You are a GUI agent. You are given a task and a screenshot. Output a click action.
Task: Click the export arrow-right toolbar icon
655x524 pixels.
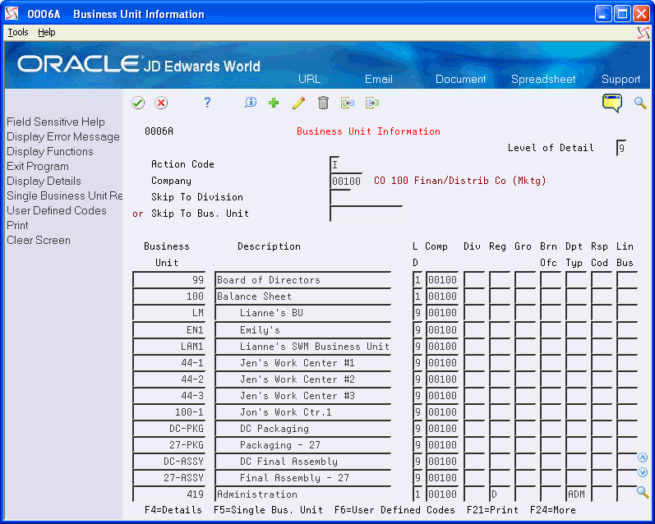(x=372, y=103)
